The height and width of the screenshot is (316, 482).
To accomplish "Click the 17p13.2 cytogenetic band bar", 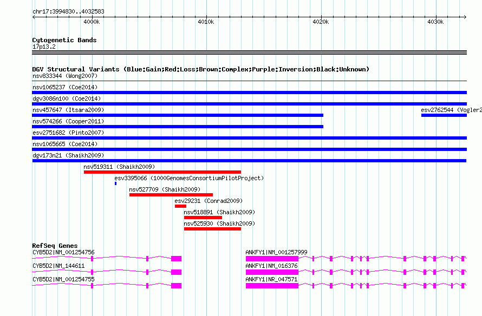I will (x=249, y=52).
